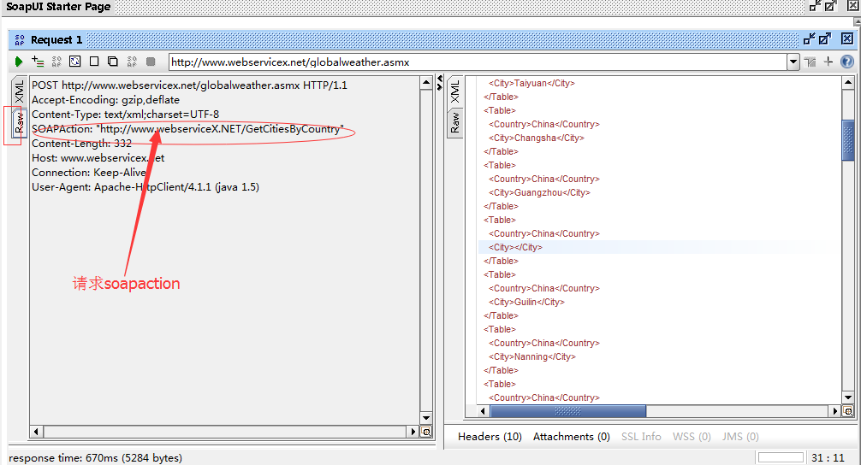Image resolution: width=861 pixels, height=465 pixels.
Task: Open the response Headers (10) tab
Action: 490,437
